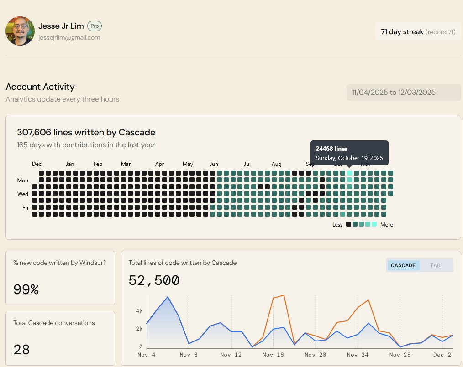Click the Wed row label on heatmap

coord(23,194)
